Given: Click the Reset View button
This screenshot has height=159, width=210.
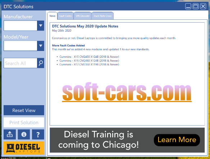Looking at the screenshot, I should click(x=24, y=110).
